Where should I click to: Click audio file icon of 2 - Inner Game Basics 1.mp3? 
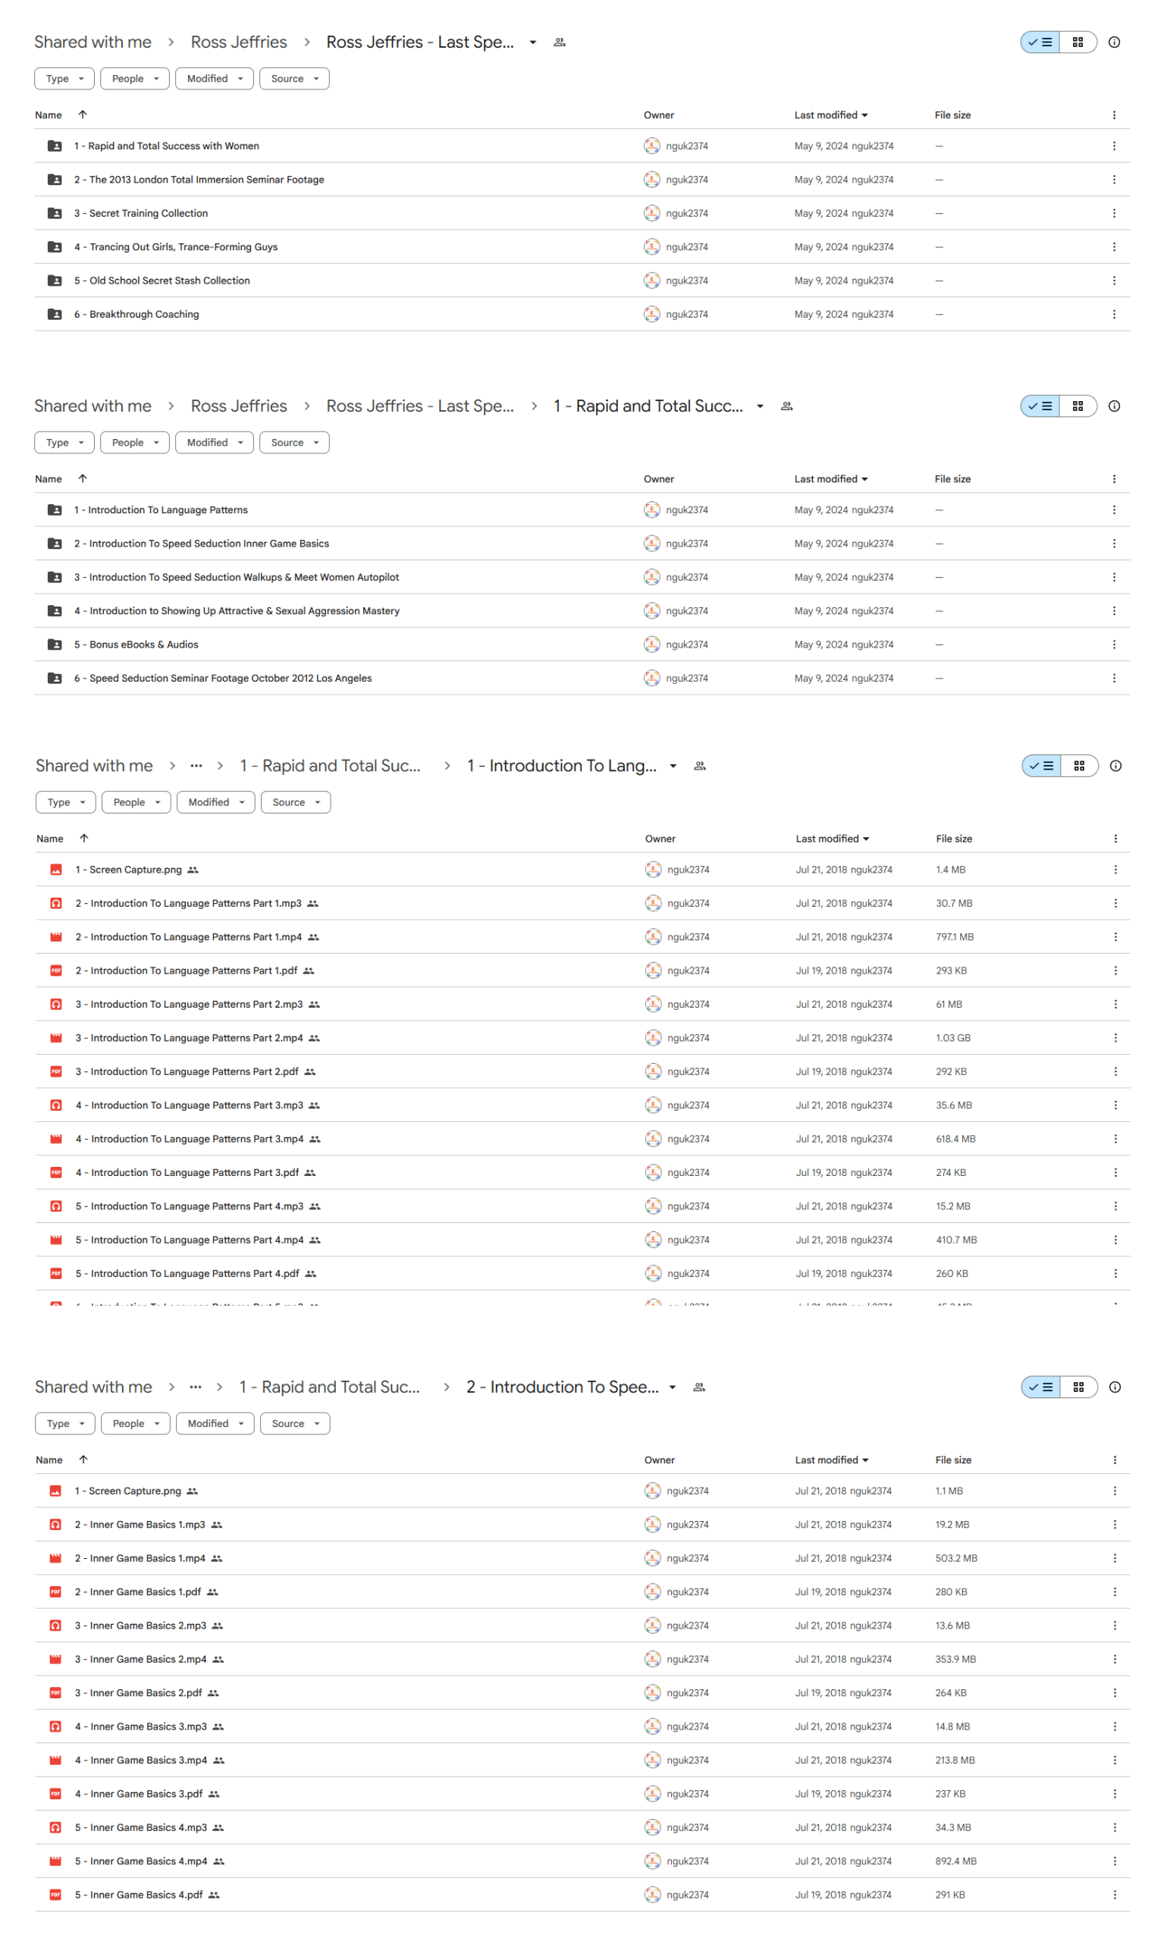click(55, 1524)
